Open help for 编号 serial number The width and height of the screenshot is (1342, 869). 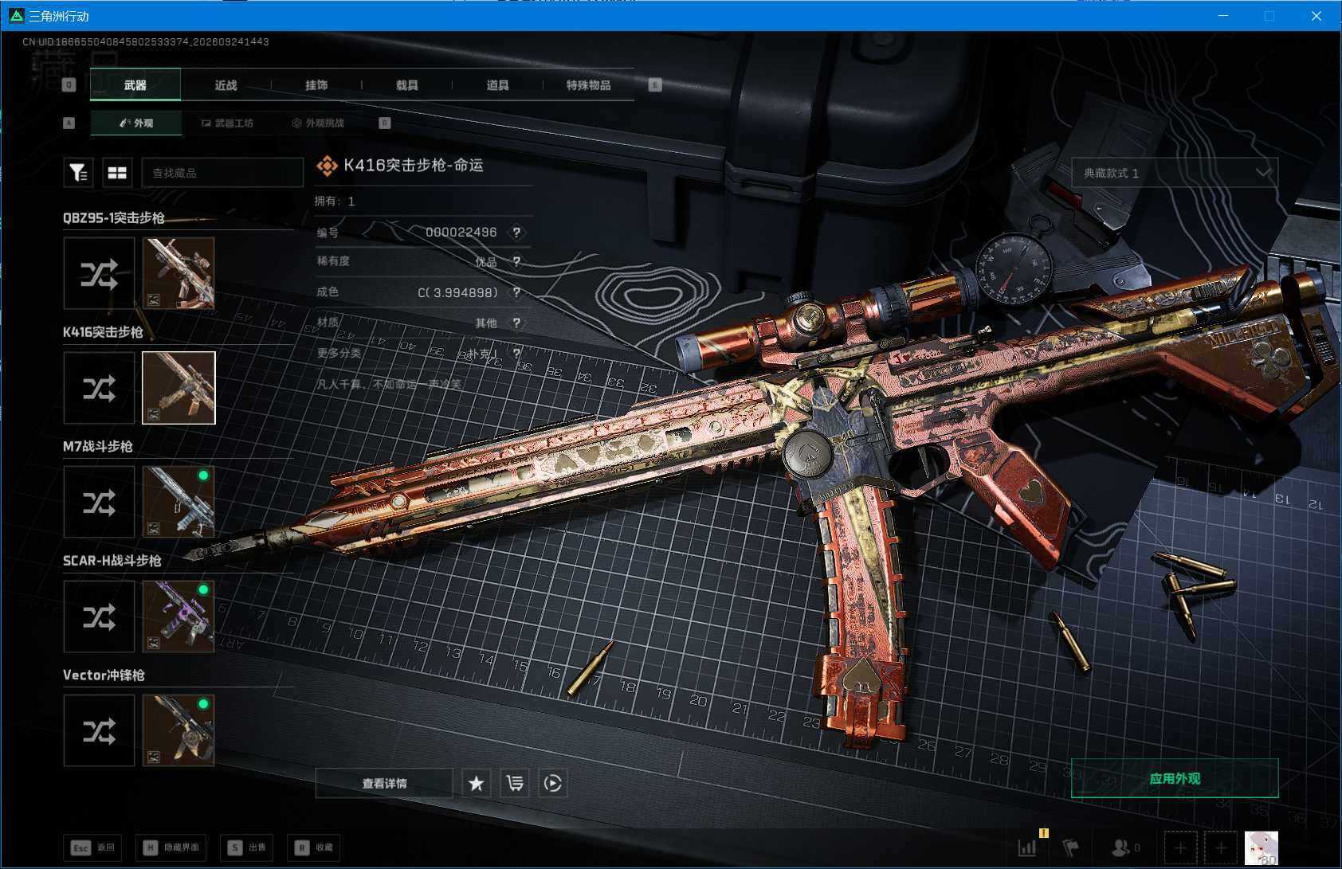(516, 233)
